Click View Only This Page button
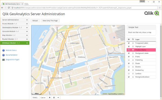 click(x=50, y=21)
